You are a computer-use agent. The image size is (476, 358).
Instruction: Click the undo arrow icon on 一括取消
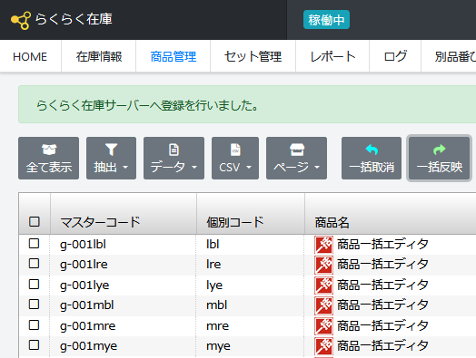[372, 149]
